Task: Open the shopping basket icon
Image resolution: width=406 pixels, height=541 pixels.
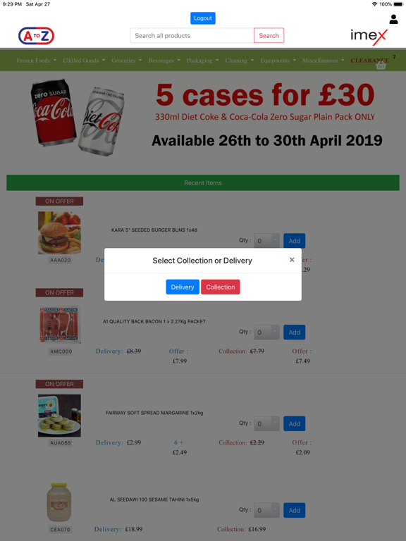Action: click(381, 66)
